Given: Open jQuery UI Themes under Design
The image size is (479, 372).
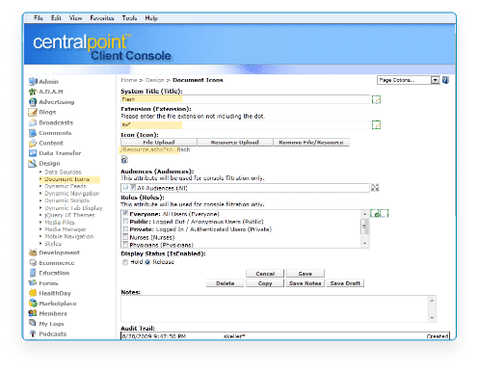Looking at the screenshot, I should (x=69, y=215).
